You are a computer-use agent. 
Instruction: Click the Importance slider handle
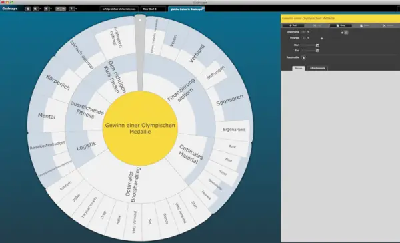tap(343, 33)
